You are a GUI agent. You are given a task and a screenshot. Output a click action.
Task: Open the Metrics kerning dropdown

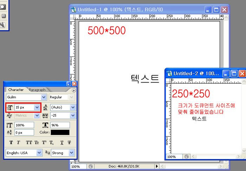pos(37,116)
